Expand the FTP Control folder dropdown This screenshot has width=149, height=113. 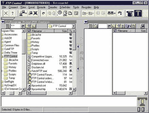tap(74, 26)
